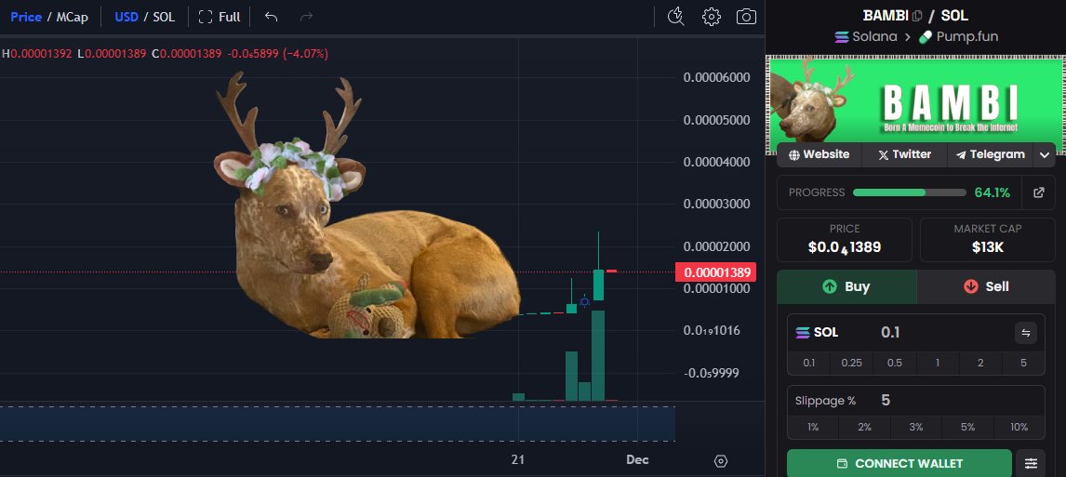Switch to the Sell tab
This screenshot has height=477, width=1066.
click(986, 286)
